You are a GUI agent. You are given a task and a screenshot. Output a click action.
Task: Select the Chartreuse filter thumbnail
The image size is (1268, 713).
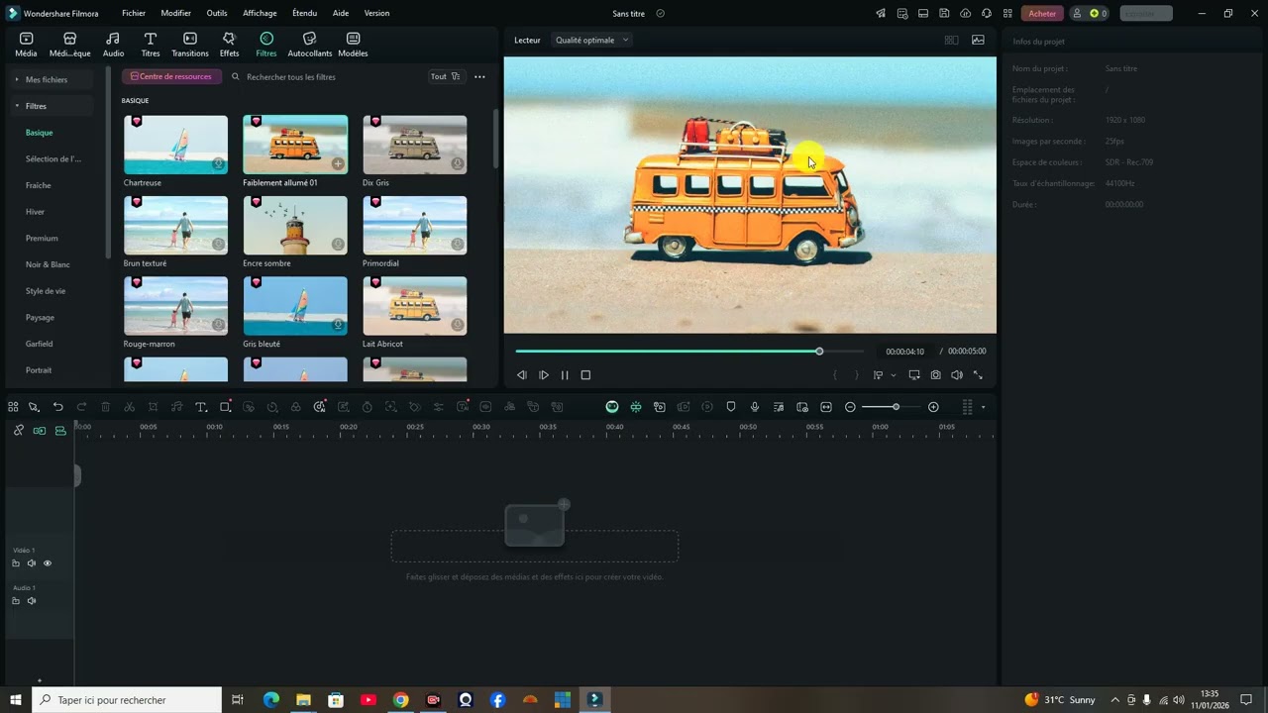[175, 145]
